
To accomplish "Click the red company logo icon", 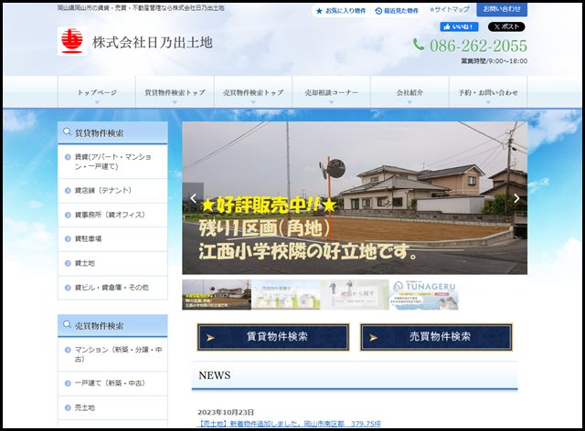I will pyautogui.click(x=72, y=41).
